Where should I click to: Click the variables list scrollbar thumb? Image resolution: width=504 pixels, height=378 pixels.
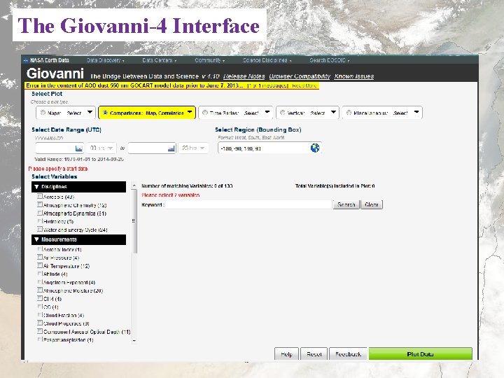(134, 221)
